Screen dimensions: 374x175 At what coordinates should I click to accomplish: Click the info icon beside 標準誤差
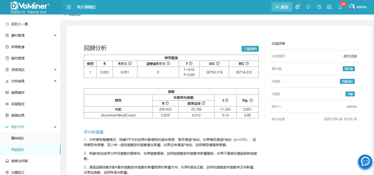tap(203, 103)
